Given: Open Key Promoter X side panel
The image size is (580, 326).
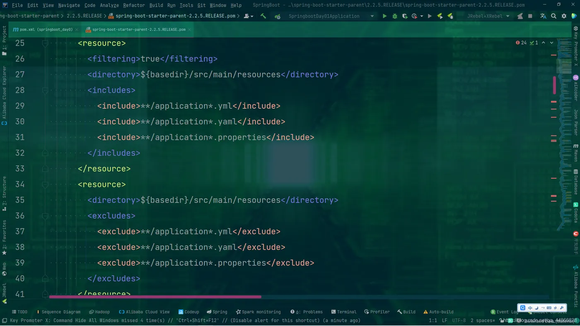Looking at the screenshot, I should click(x=575, y=46).
